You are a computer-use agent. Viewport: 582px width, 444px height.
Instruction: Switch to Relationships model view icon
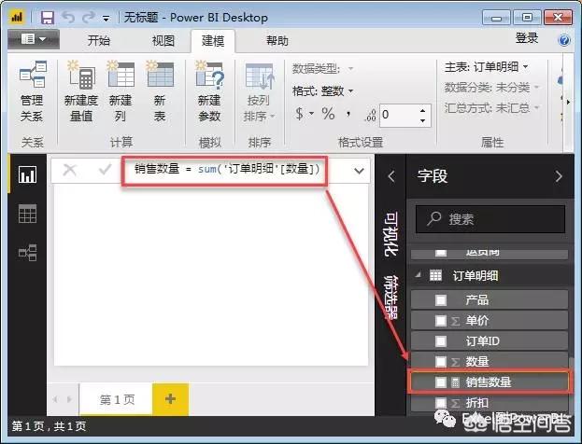tap(27, 253)
